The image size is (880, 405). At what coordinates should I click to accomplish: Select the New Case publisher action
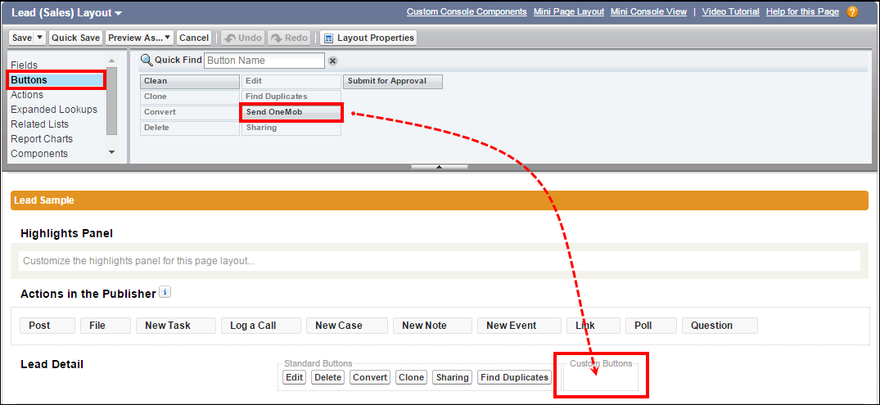[x=347, y=326]
